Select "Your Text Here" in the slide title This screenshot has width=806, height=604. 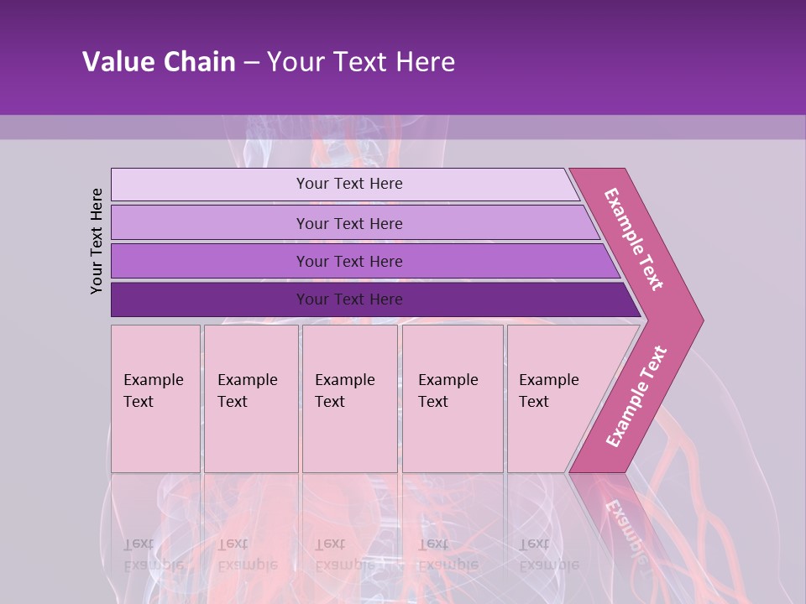[x=361, y=62]
